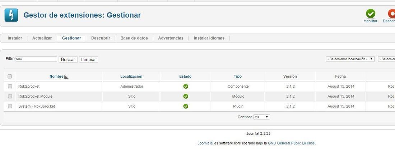
Task: Click the RokSprocket name in Componente row
Action: pyautogui.click(x=29, y=86)
